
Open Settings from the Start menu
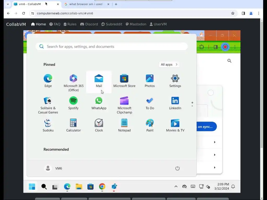coord(175,81)
